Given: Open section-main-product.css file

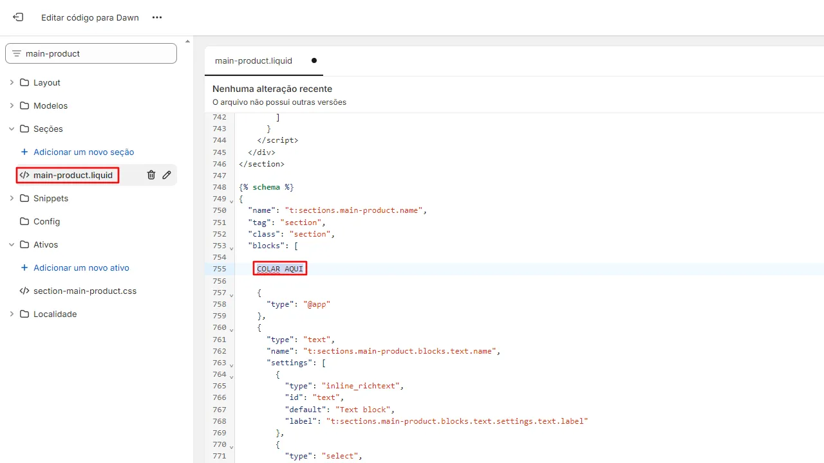Looking at the screenshot, I should 85,291.
